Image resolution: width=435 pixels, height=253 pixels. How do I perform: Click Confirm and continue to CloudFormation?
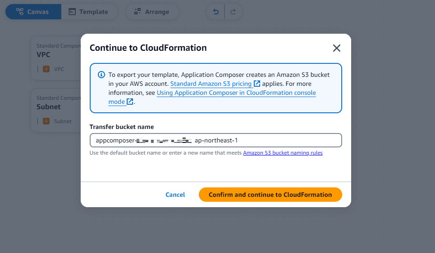point(270,195)
